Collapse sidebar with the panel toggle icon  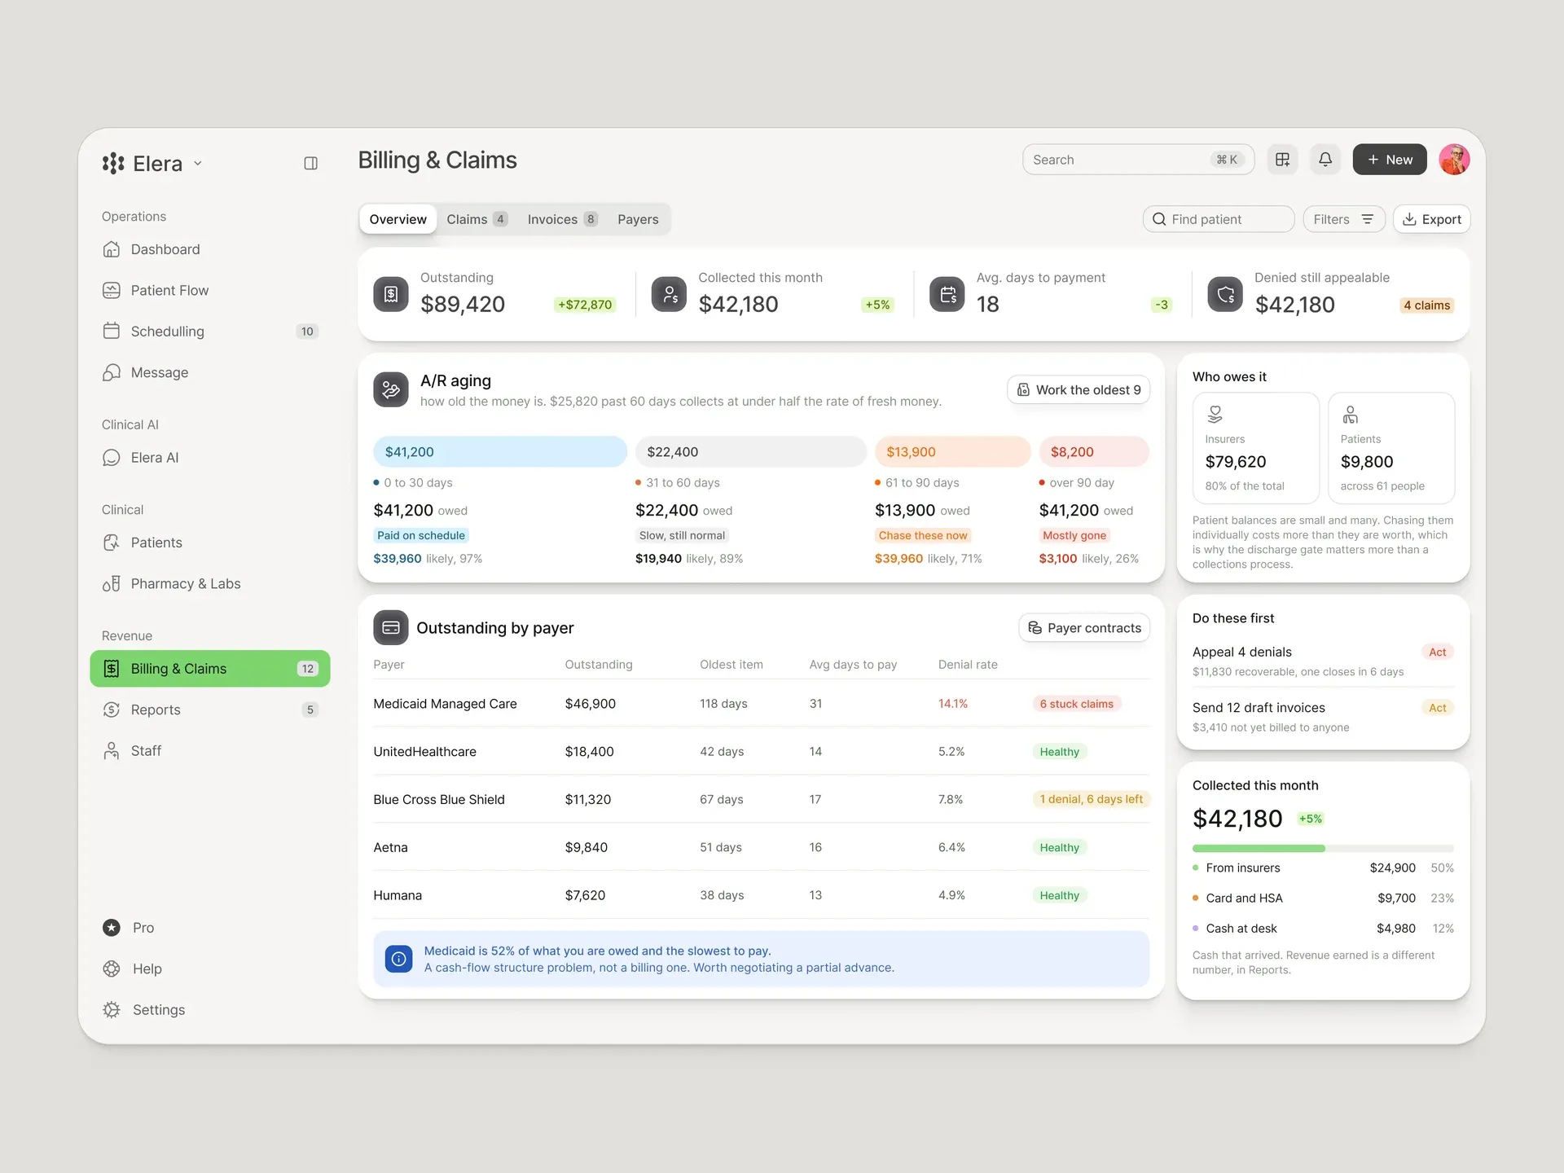coord(310,163)
